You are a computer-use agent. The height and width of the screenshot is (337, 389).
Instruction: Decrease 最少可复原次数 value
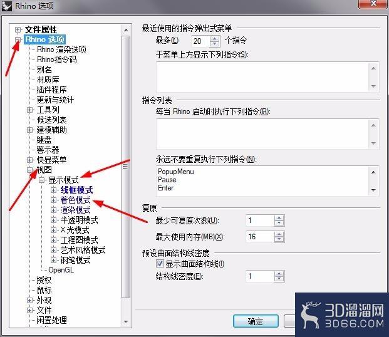click(x=279, y=223)
